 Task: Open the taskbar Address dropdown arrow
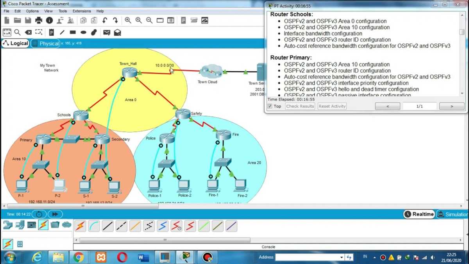[341, 257]
